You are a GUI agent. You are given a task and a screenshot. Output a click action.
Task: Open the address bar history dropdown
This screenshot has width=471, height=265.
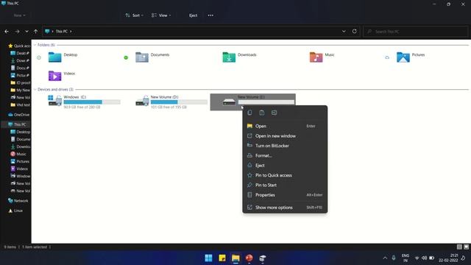[x=344, y=31]
